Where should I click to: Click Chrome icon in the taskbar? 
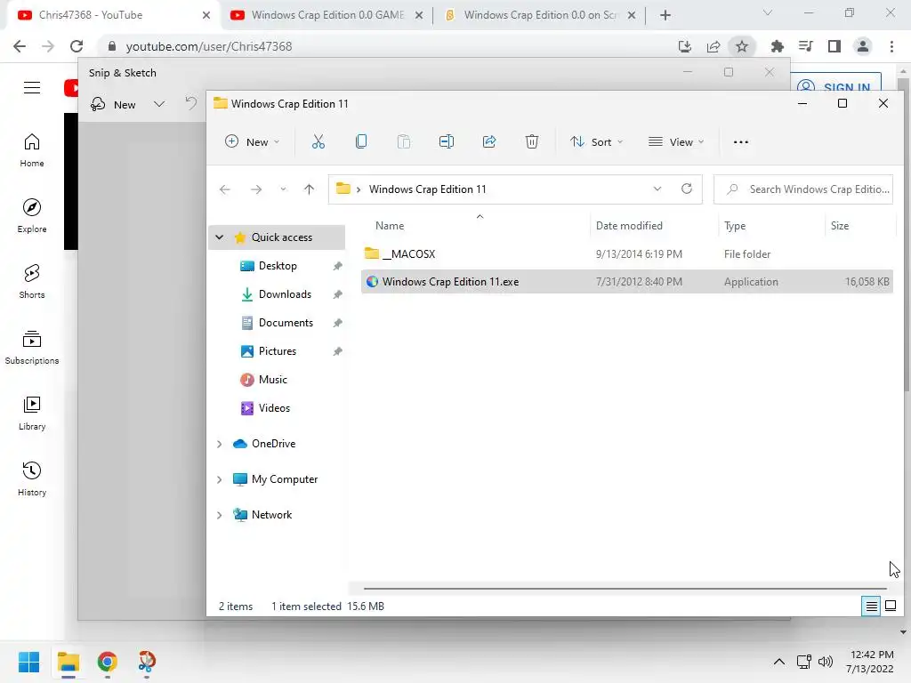tap(108, 662)
